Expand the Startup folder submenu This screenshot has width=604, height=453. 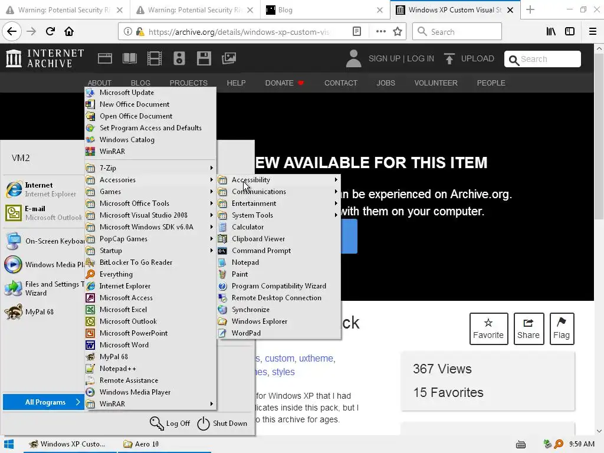click(150, 251)
